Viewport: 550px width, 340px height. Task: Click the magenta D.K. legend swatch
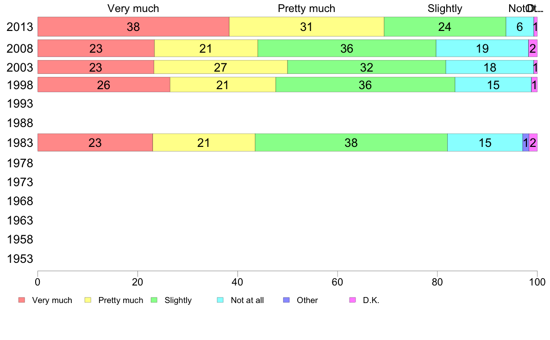pos(352,300)
